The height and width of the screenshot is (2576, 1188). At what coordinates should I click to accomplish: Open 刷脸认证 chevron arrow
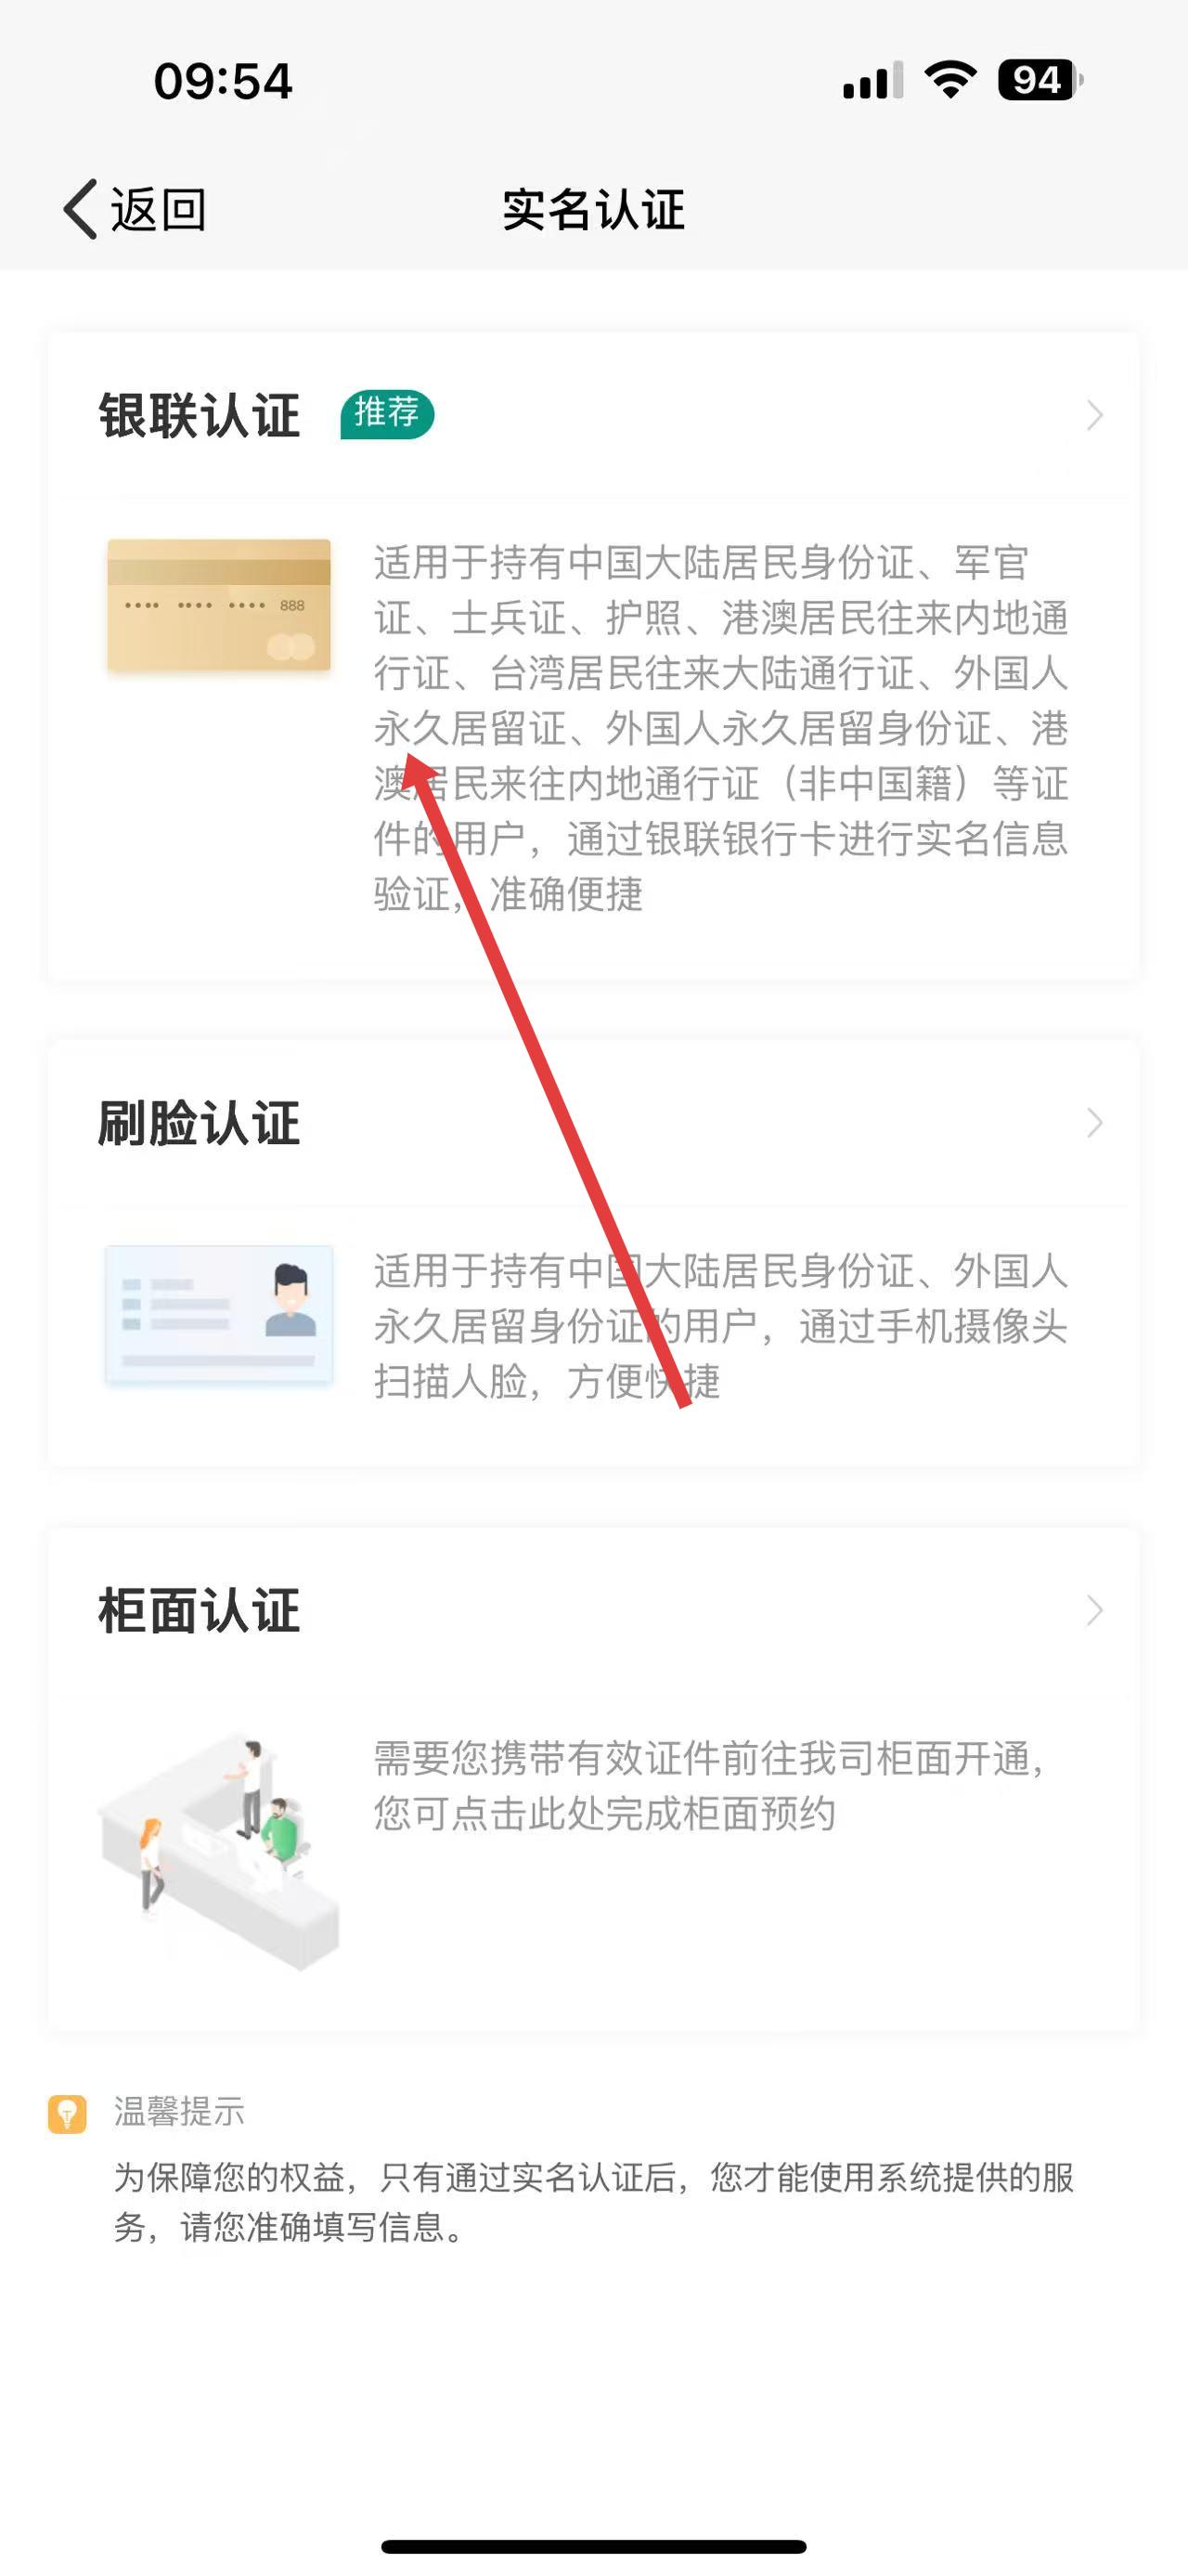click(x=1095, y=1123)
